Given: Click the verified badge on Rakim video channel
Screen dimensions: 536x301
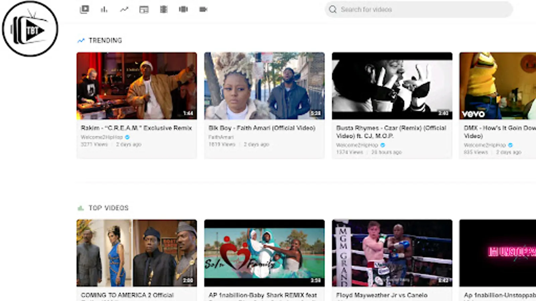Looking at the screenshot, I should (x=127, y=137).
